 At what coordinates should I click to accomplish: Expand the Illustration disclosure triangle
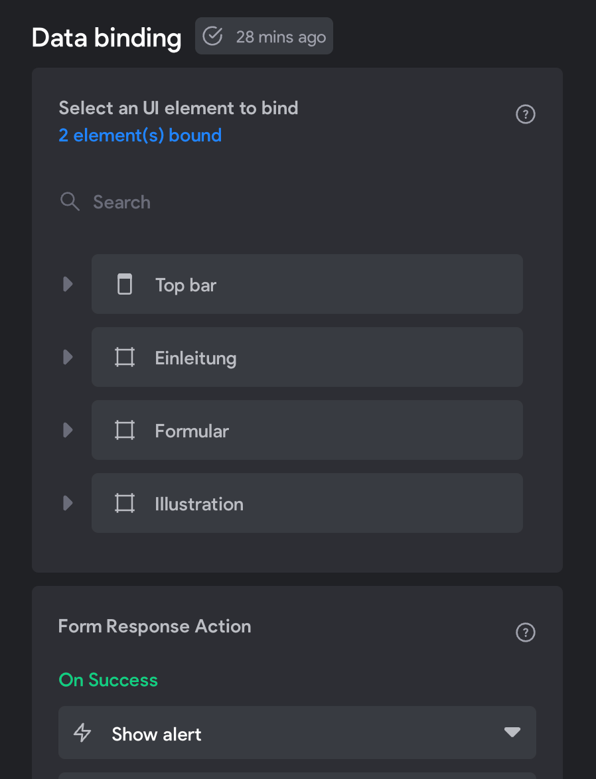(68, 503)
